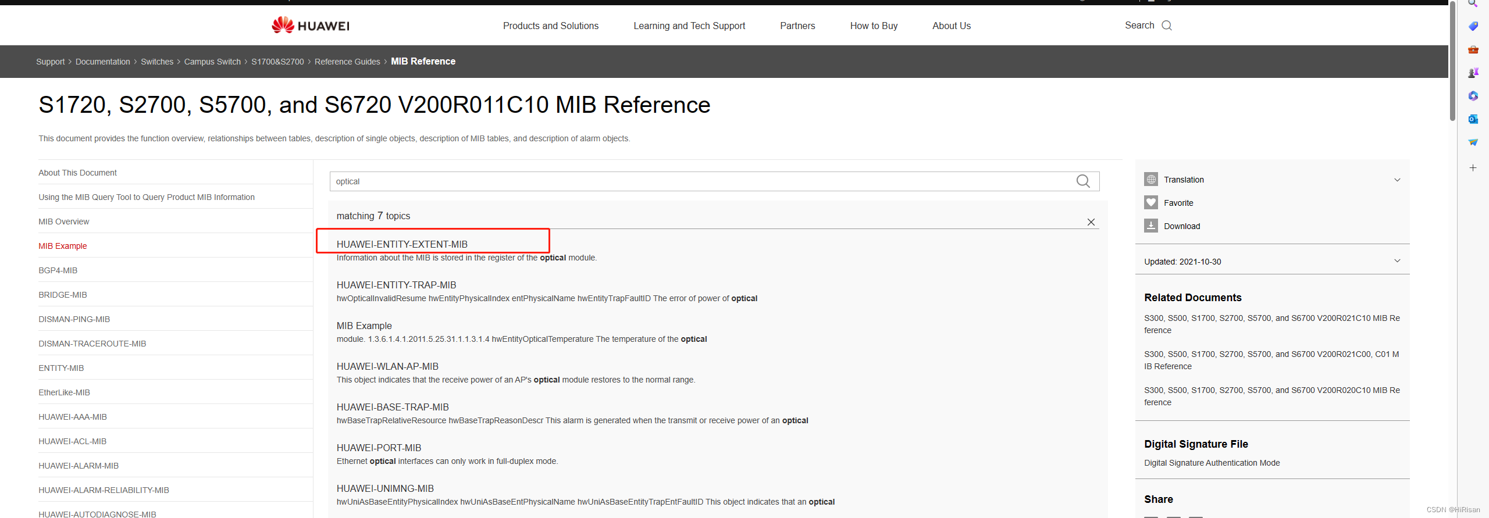Open DISMAN-PING-MIB topic

coord(74,319)
